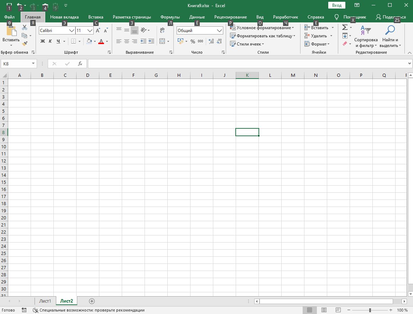The width and height of the screenshot is (413, 314).
Task: Switch to the Лист1 sheet tab
Action: 45,301
